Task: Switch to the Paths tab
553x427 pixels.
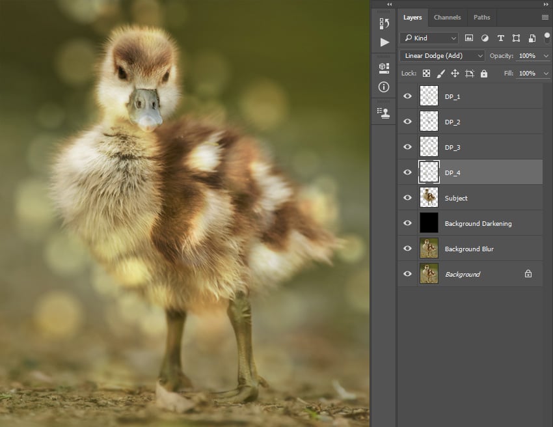Action: pos(481,18)
